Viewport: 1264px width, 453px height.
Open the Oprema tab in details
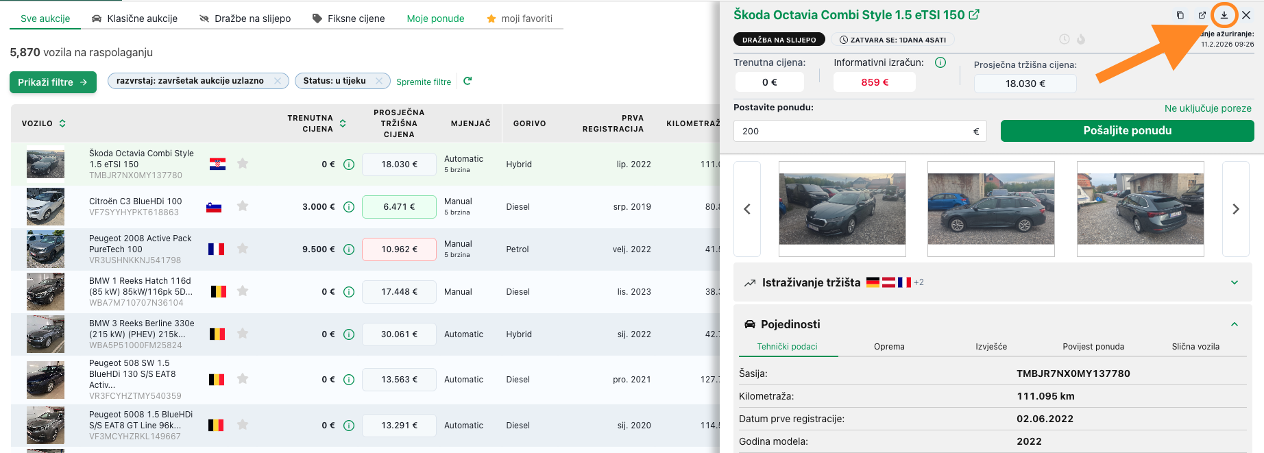(889, 347)
